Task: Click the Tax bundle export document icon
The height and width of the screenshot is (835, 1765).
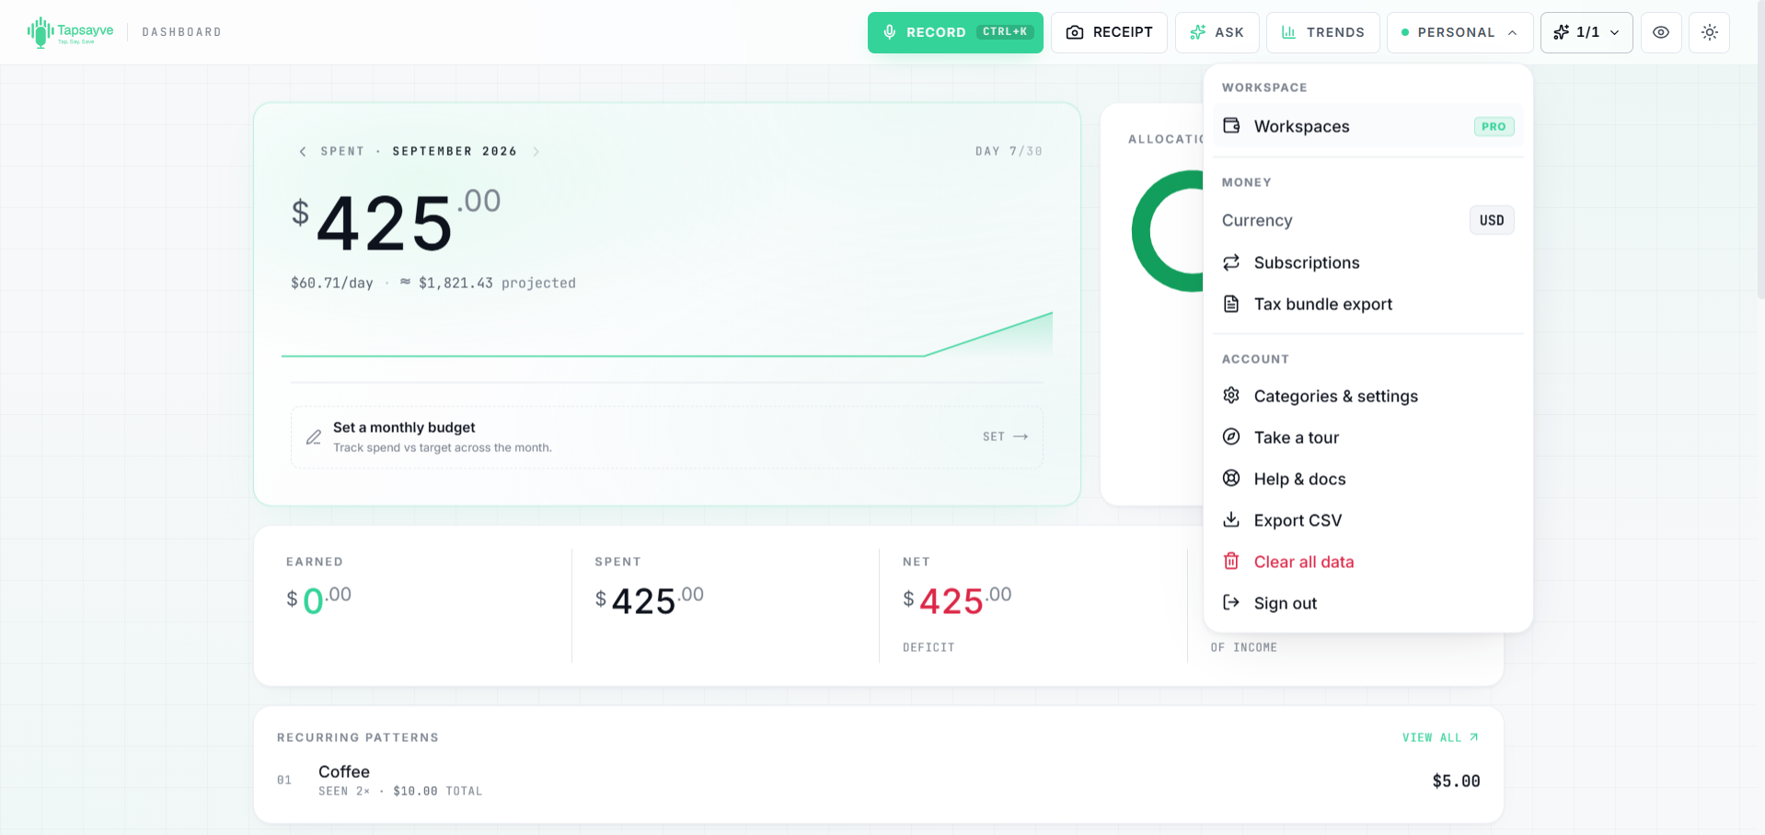Action: coord(1231,304)
